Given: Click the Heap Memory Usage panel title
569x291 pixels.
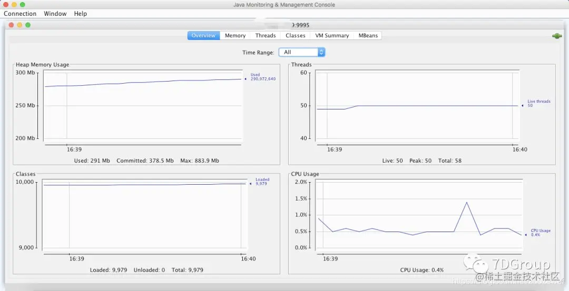Looking at the screenshot, I should point(43,65).
